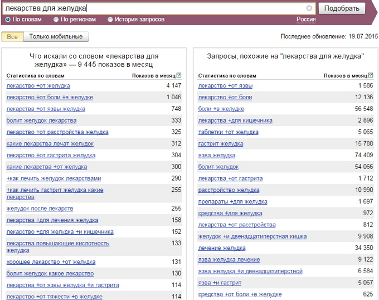Image resolution: width=379 pixels, height=300 pixels.
Task: Click right column header 'Статистика по словам'
Action: [x=227, y=76]
